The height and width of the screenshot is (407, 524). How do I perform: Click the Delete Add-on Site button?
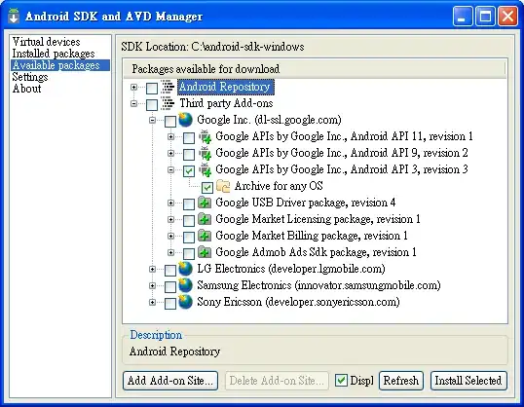(277, 381)
